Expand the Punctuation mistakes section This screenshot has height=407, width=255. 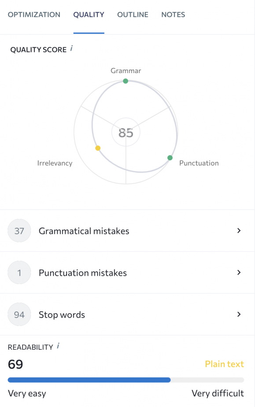pos(238,273)
